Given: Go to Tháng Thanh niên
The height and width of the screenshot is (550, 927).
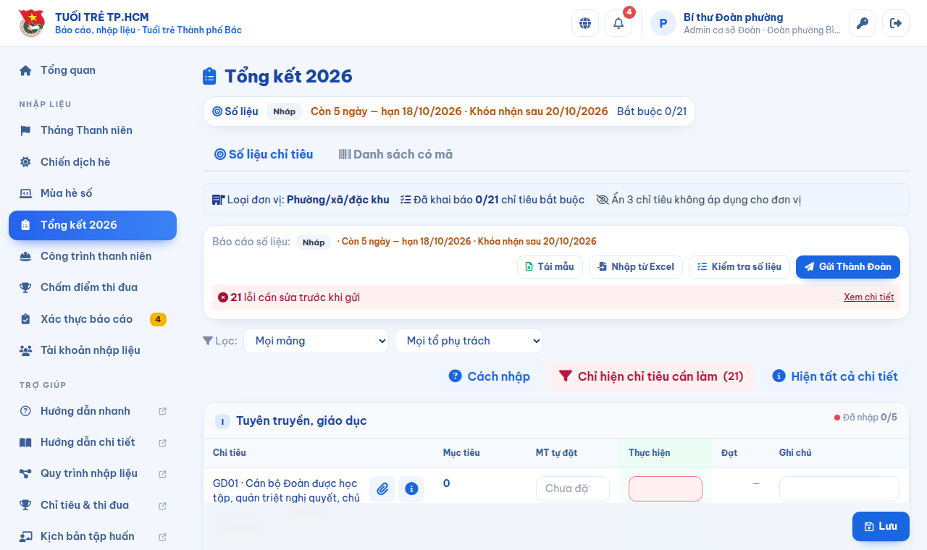Looking at the screenshot, I should coord(93,130).
